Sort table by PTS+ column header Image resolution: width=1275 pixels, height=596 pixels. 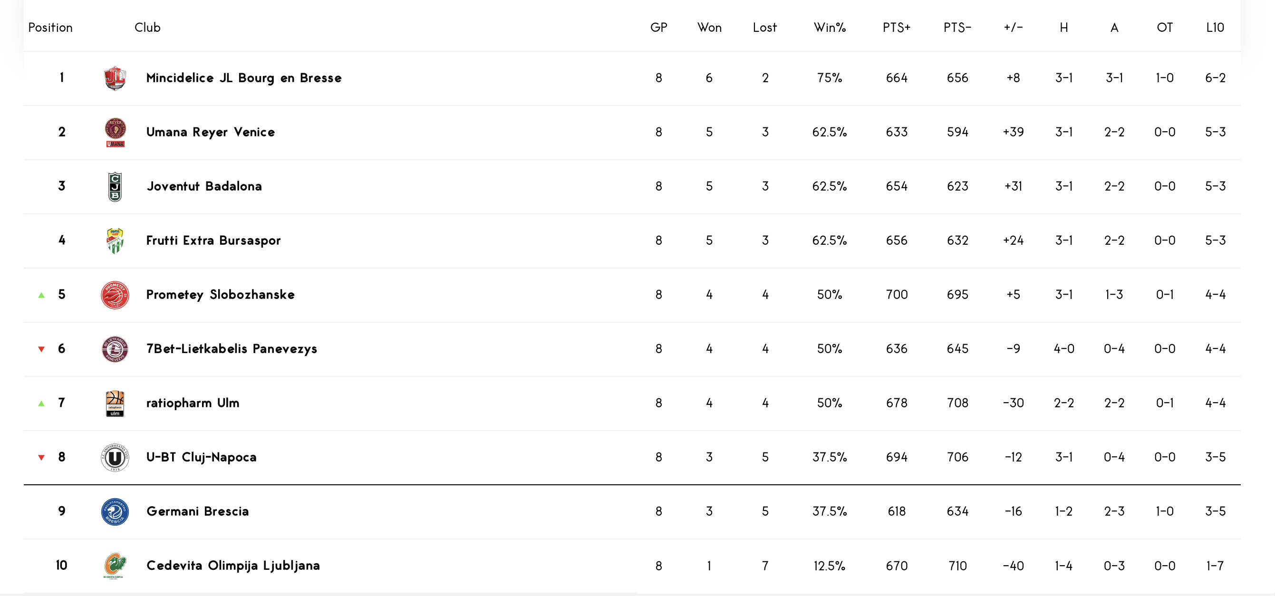[897, 28]
